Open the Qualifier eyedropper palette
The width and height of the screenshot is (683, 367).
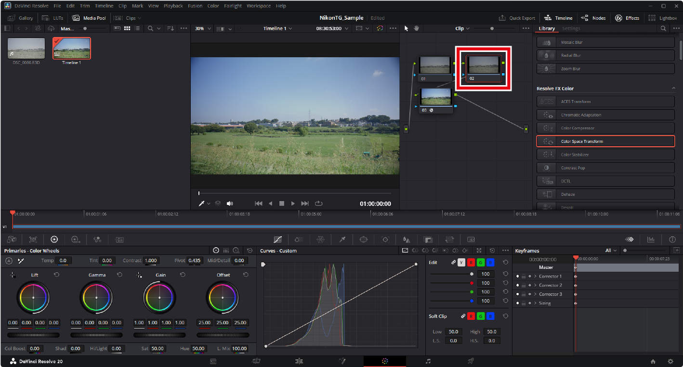(x=342, y=239)
